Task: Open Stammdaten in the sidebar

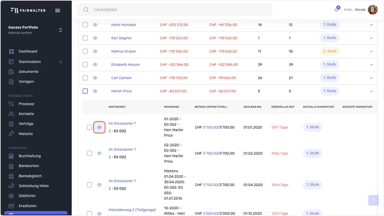Action: click(x=30, y=62)
